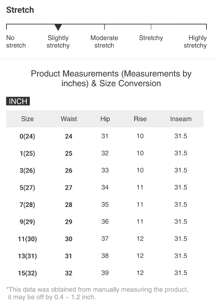Click the Hip column header
Screen dimensions: 215x304
105,119
